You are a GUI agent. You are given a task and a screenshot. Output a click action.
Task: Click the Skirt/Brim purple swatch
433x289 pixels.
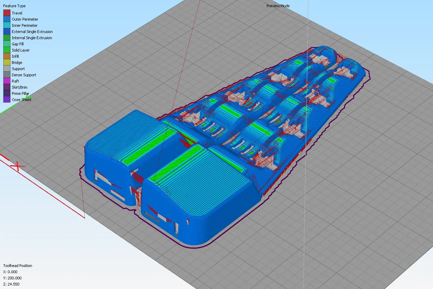(x=7, y=87)
